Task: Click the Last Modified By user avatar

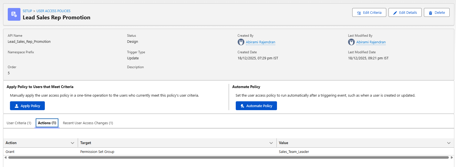Action: coord(351,42)
